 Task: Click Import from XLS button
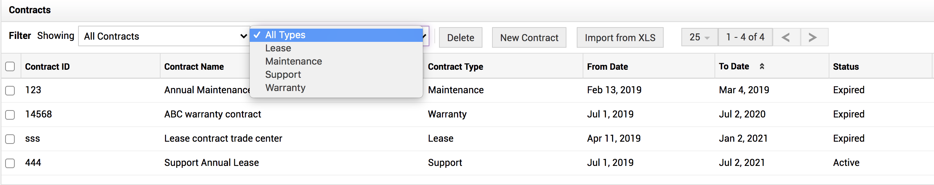(x=620, y=37)
